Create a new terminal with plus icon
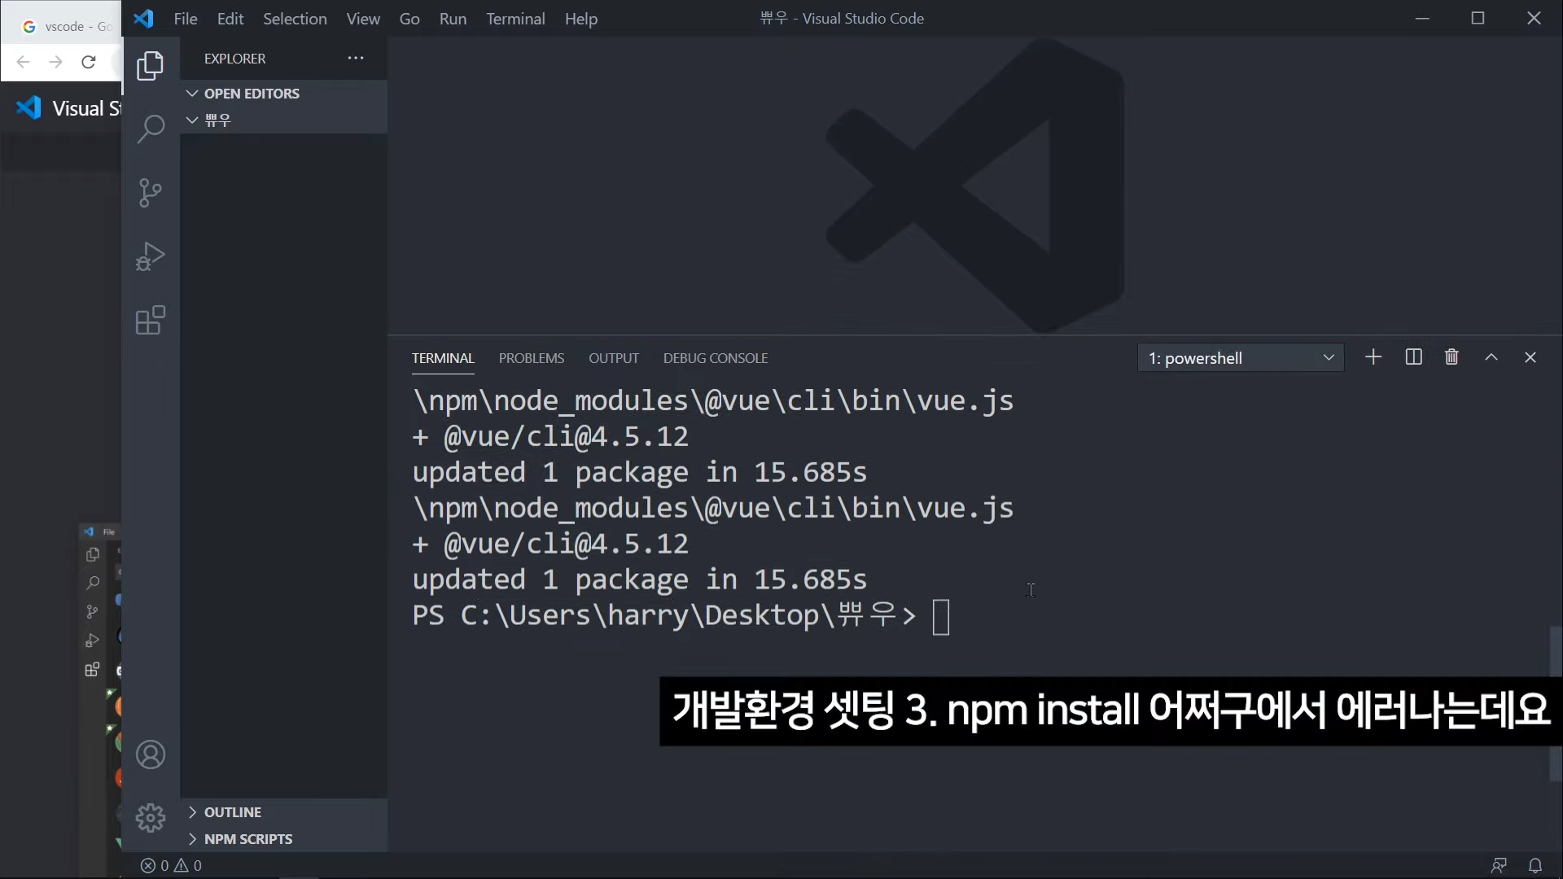The width and height of the screenshot is (1563, 879). click(x=1373, y=357)
